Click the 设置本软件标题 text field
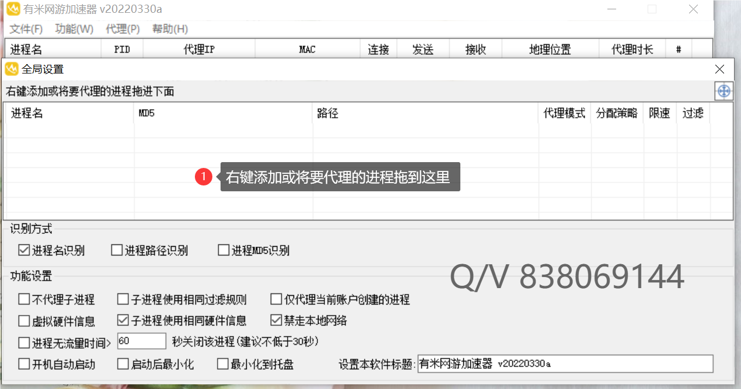The width and height of the screenshot is (741, 389). tap(565, 364)
